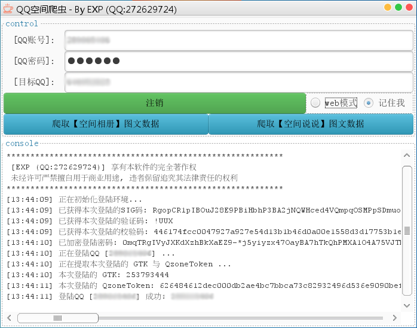Click the 校验码 log line
This screenshot has width=417, height=328.
point(204,232)
